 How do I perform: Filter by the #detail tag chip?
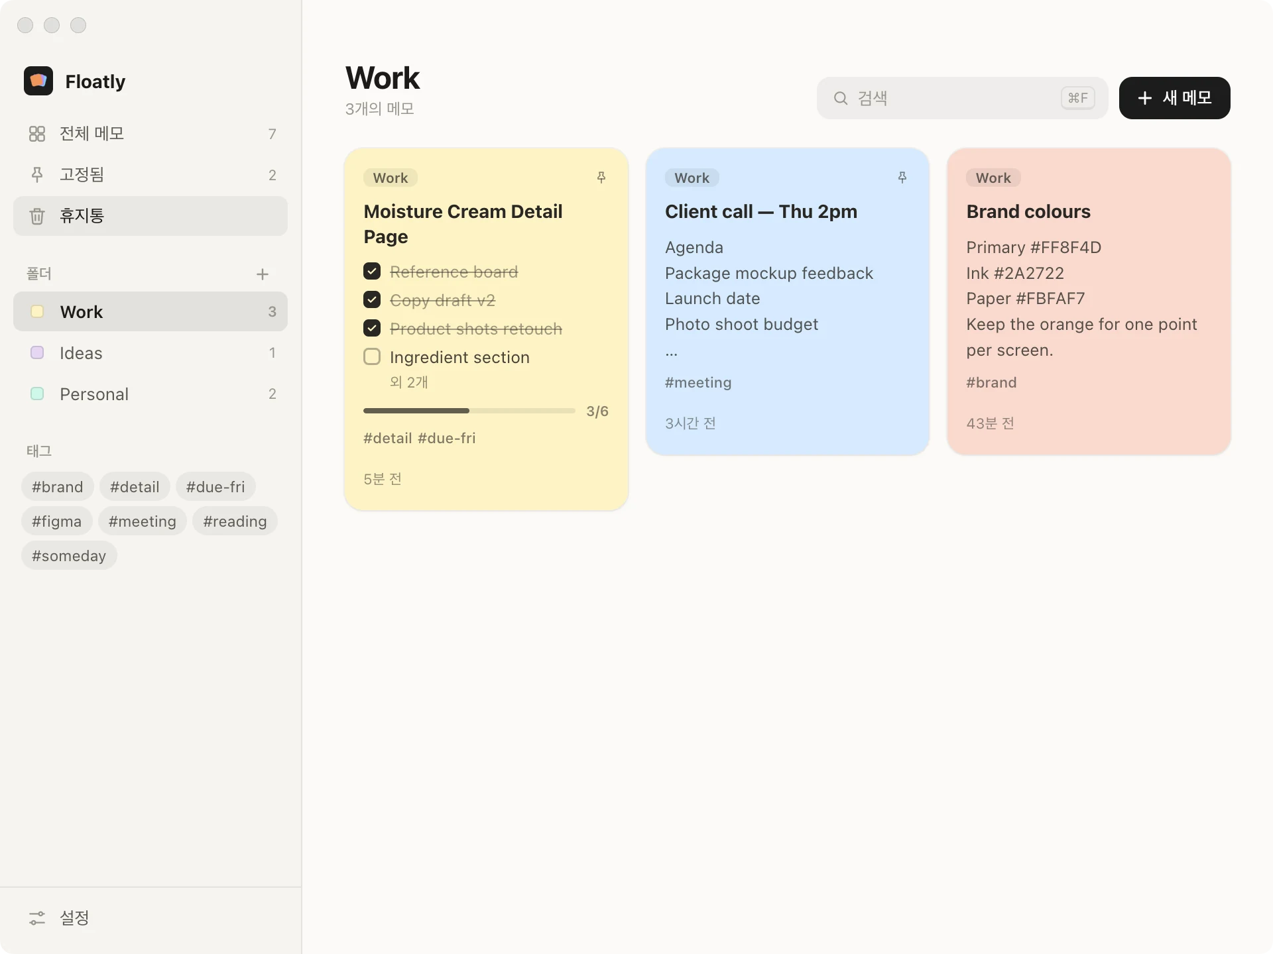pos(135,487)
